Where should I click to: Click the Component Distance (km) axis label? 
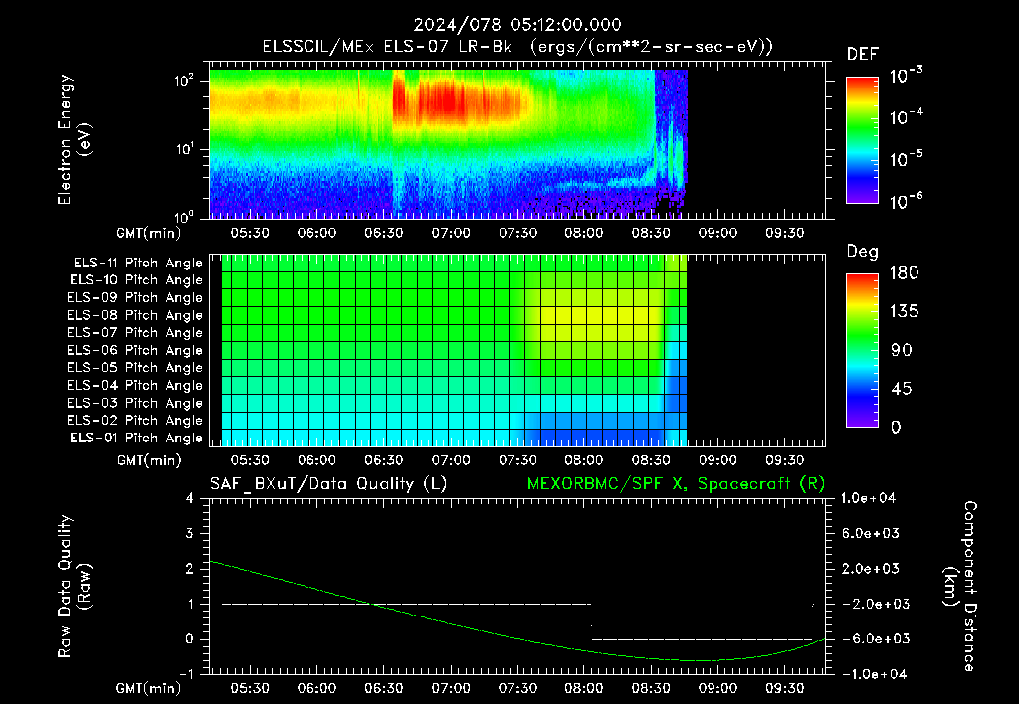coord(960,587)
